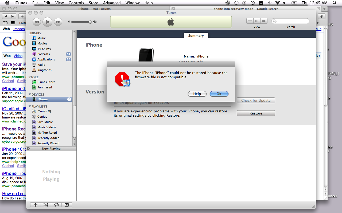Skip to the next track
This screenshot has height=213, width=342.
pos(58,22)
